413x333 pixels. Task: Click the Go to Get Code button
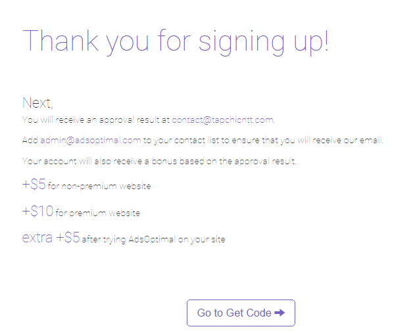(240, 313)
